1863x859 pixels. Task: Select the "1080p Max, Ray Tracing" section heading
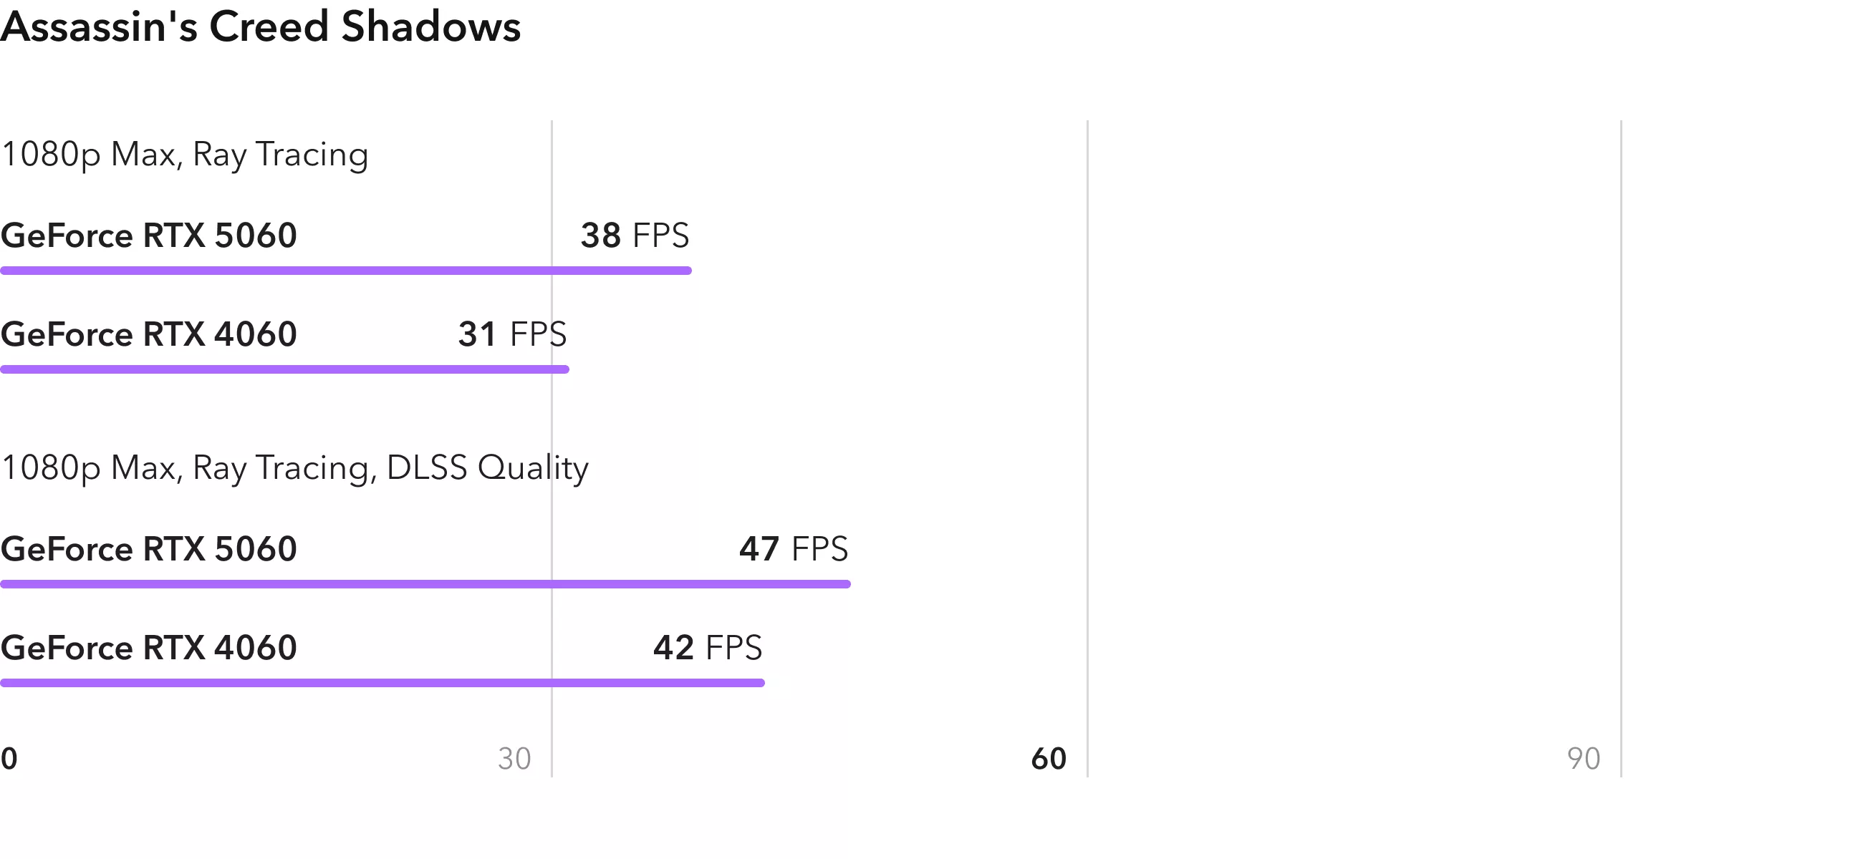coord(185,155)
